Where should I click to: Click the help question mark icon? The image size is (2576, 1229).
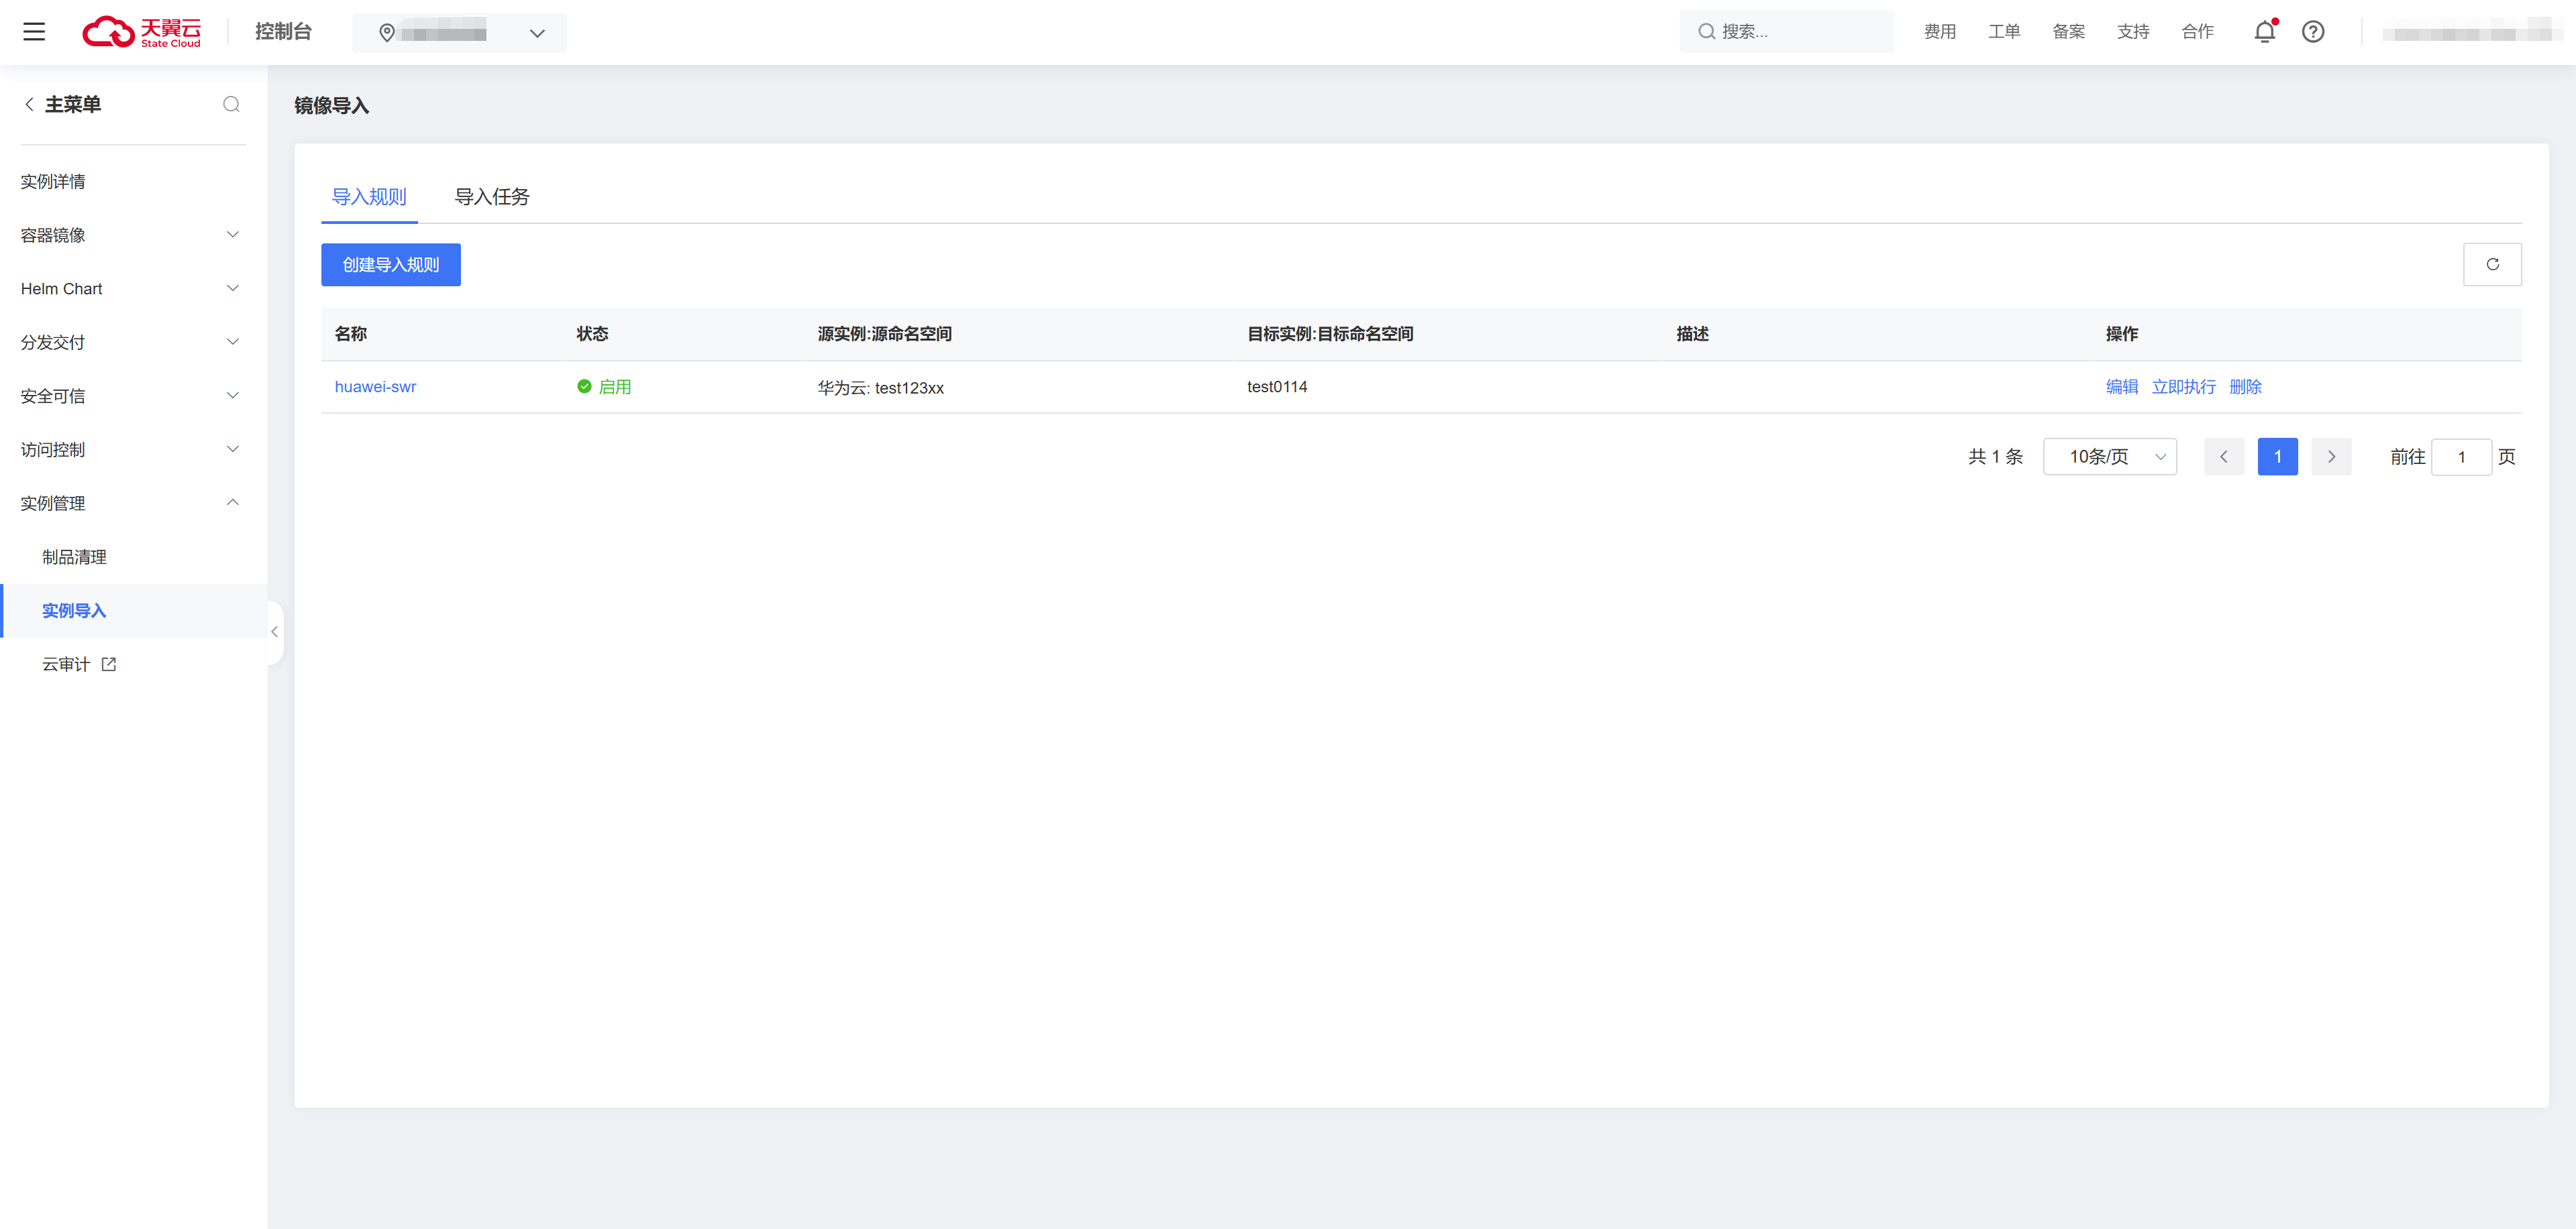tap(2313, 32)
